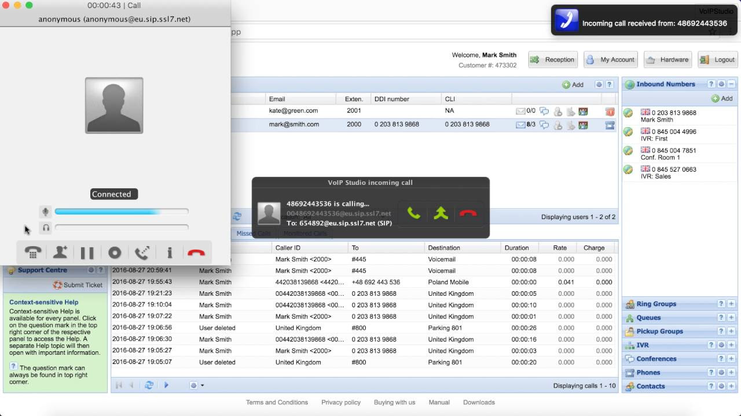The image size is (741, 416).
Task: Click the blue phone icon for mark@smith.com
Action: click(610, 125)
